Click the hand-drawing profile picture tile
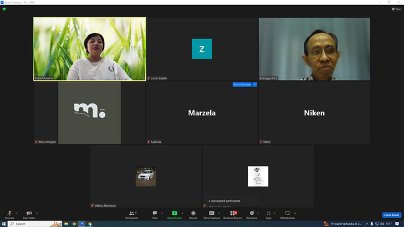This screenshot has height=227, width=404. 258,177
